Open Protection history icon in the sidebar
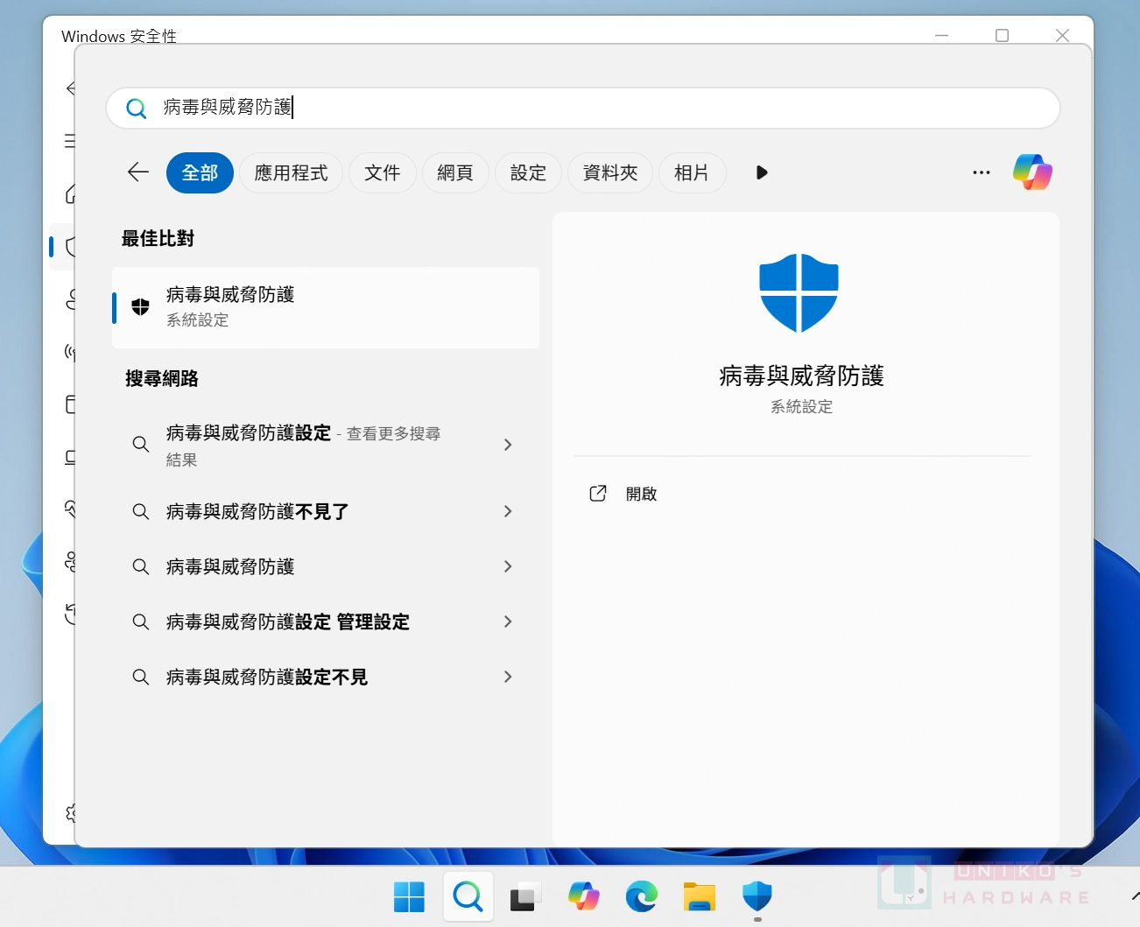This screenshot has height=927, width=1140. pyautogui.click(x=70, y=614)
